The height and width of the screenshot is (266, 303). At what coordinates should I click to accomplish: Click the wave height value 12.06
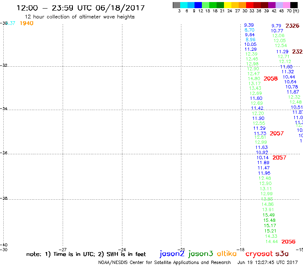click(x=278, y=36)
